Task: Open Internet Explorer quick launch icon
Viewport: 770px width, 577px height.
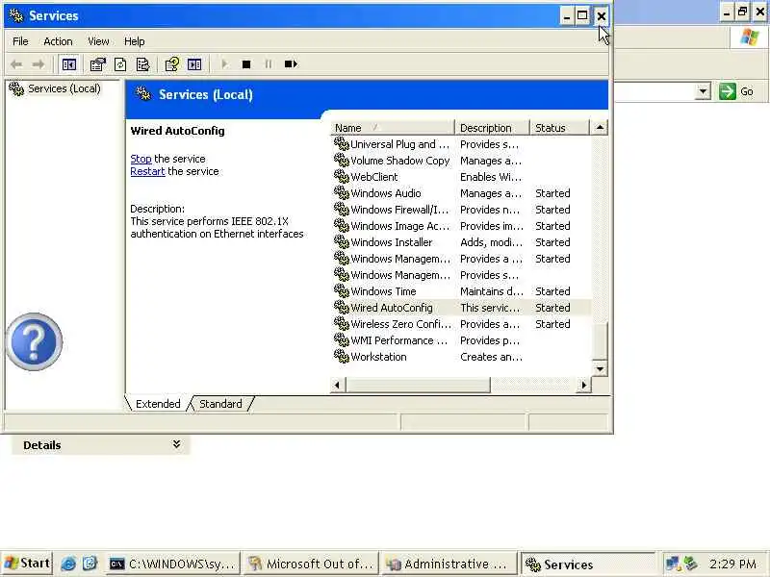Action: coord(68,564)
